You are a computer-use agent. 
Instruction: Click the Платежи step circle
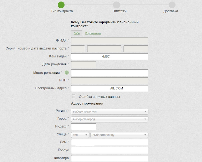[x=116, y=5]
